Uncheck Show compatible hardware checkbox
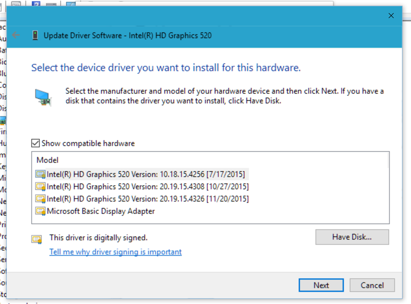The width and height of the screenshot is (411, 304). [x=35, y=143]
